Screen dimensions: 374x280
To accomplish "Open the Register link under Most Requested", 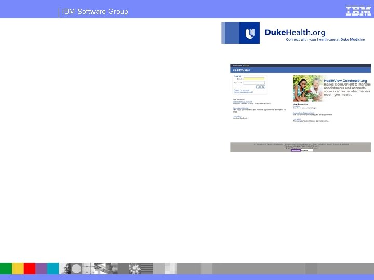I will tap(296, 106).
